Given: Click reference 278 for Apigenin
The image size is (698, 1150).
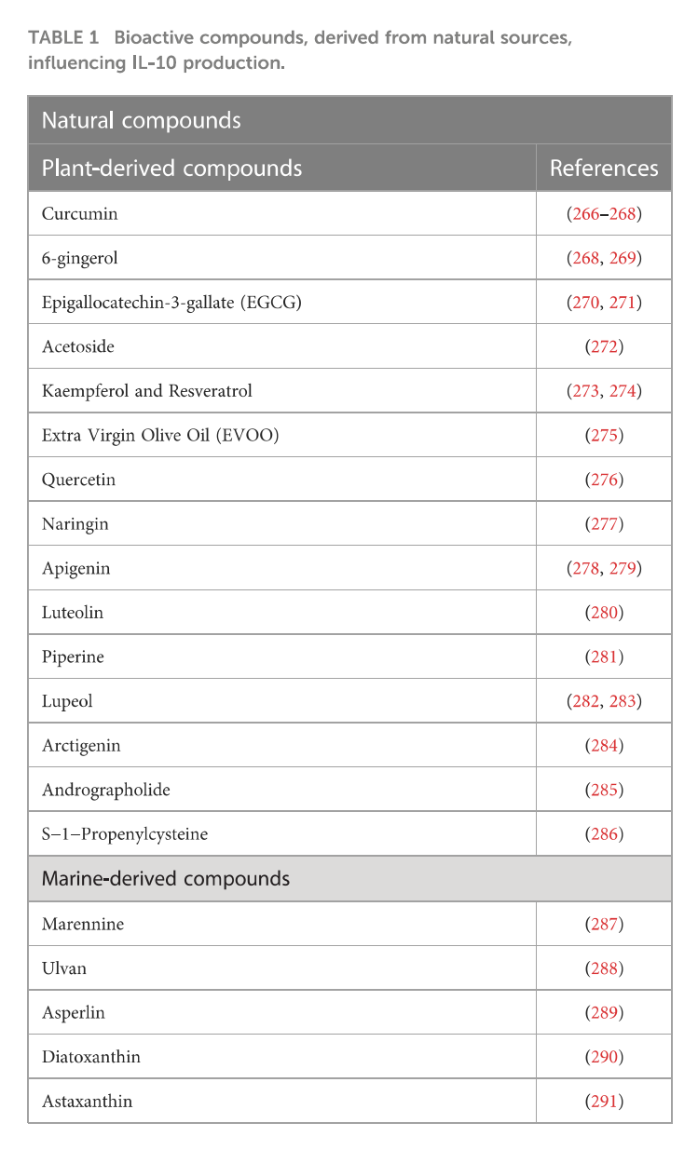Looking at the screenshot, I should click(582, 569).
